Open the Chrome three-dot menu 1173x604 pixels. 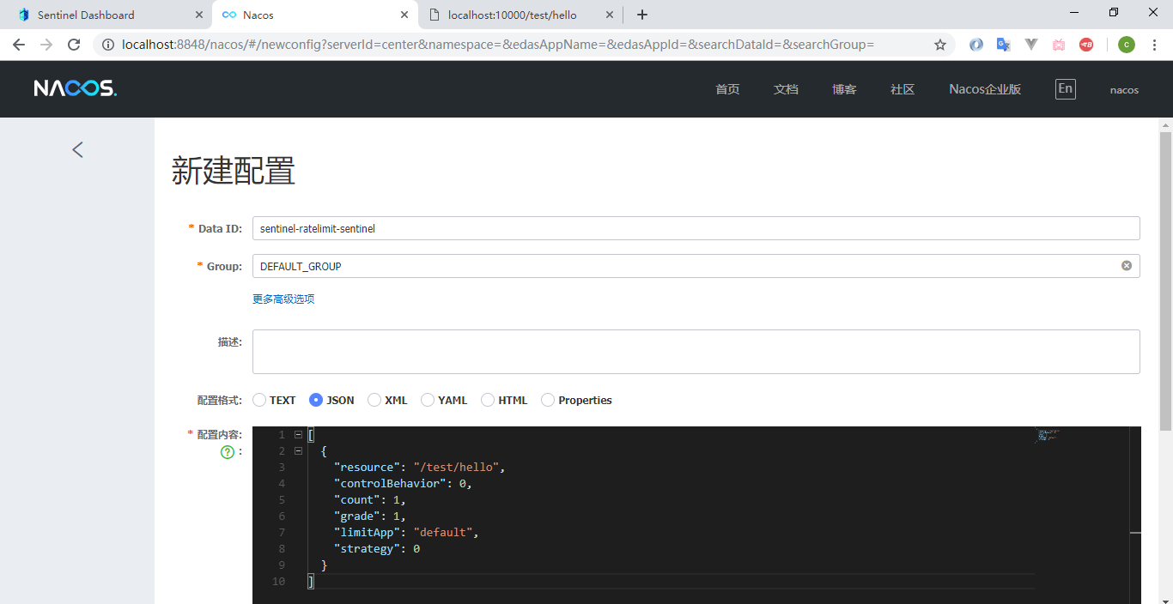tap(1154, 45)
